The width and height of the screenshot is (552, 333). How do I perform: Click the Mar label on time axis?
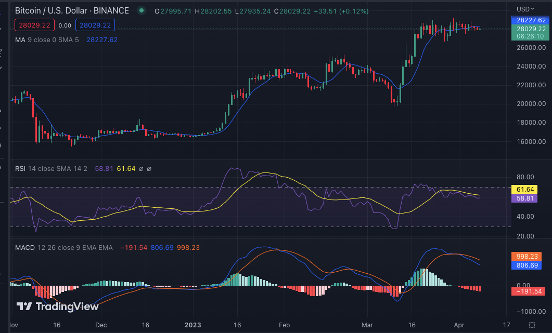pyautogui.click(x=367, y=325)
